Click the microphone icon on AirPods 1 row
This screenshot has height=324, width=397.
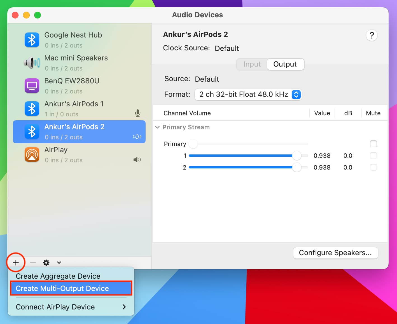tap(137, 113)
